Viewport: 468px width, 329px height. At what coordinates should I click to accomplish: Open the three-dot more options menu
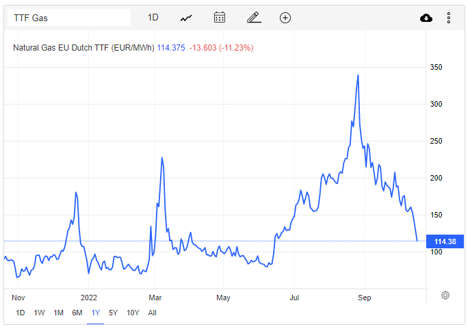(x=449, y=18)
